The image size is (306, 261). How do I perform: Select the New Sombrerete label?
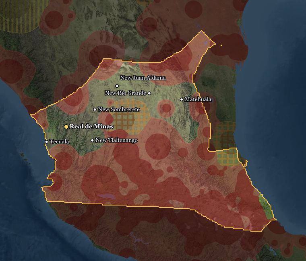pyautogui.click(x=119, y=109)
